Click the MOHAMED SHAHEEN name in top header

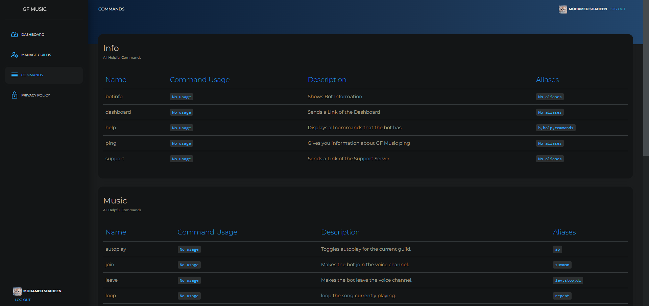(x=588, y=9)
